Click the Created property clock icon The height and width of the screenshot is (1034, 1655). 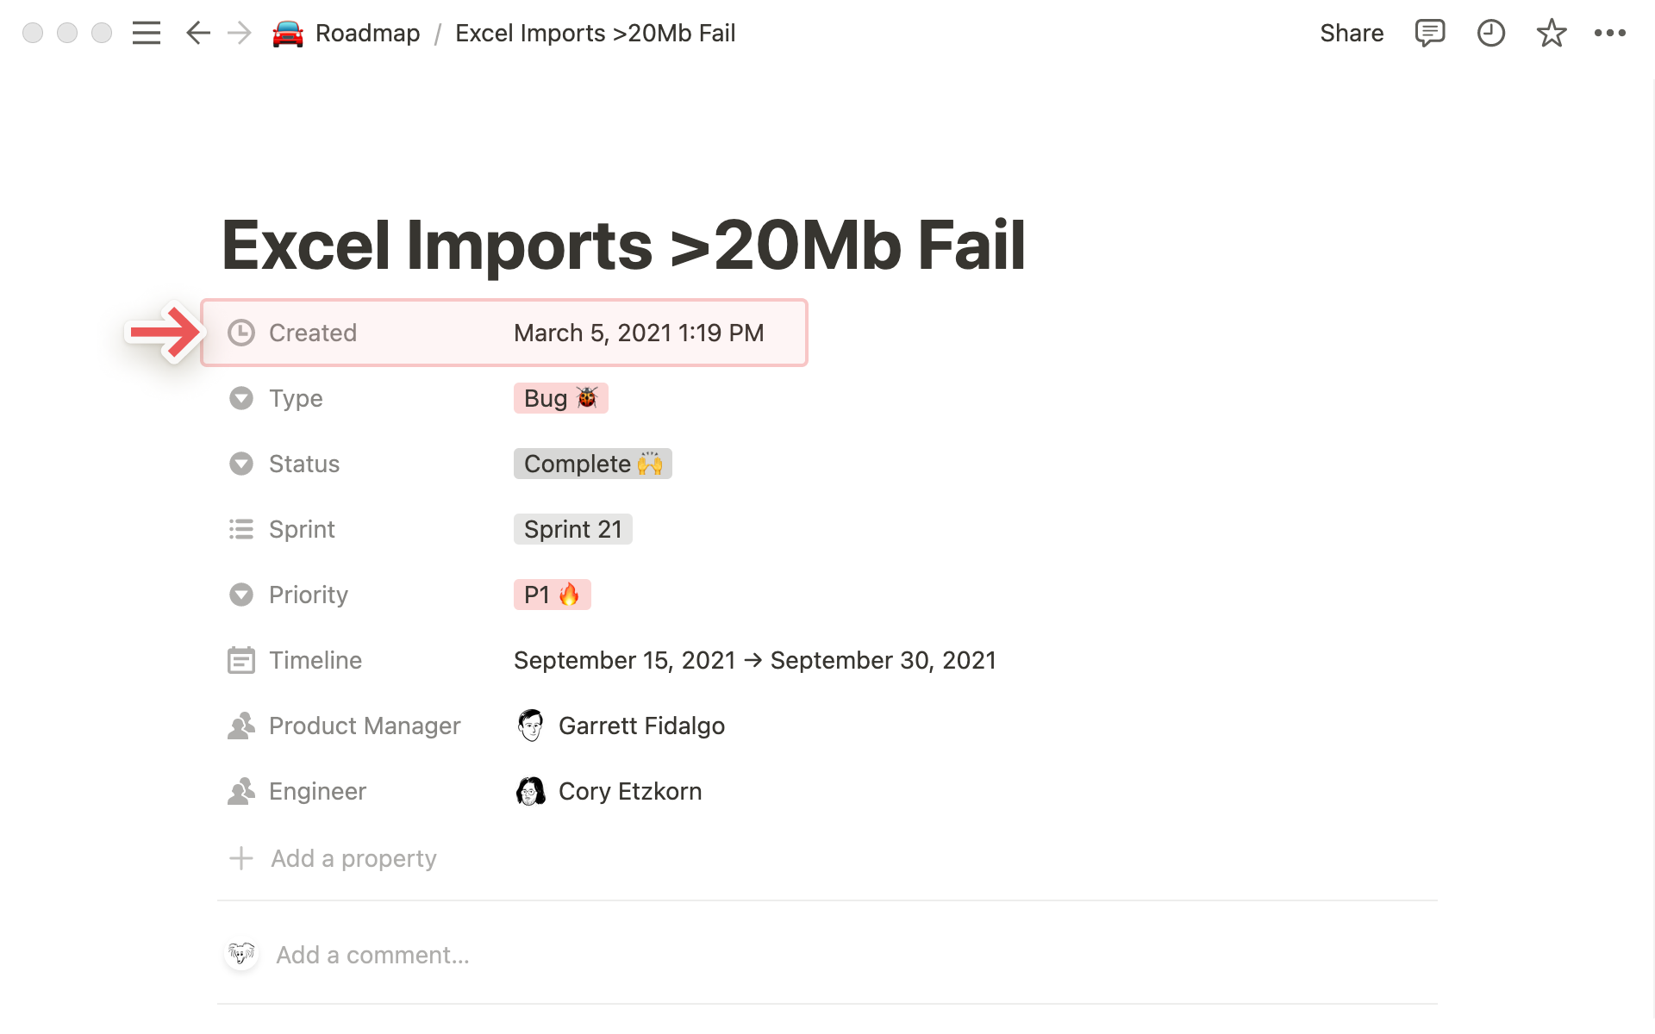click(241, 333)
